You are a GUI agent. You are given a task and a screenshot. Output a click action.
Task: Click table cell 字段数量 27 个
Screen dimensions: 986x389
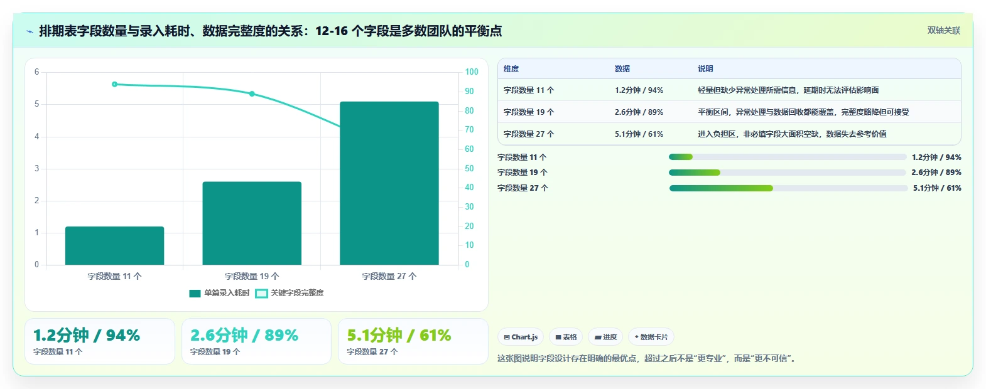click(x=529, y=134)
